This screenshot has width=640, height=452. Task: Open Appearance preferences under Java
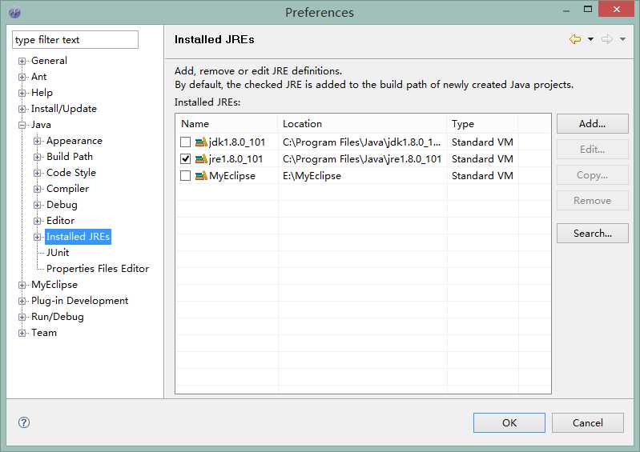point(74,141)
